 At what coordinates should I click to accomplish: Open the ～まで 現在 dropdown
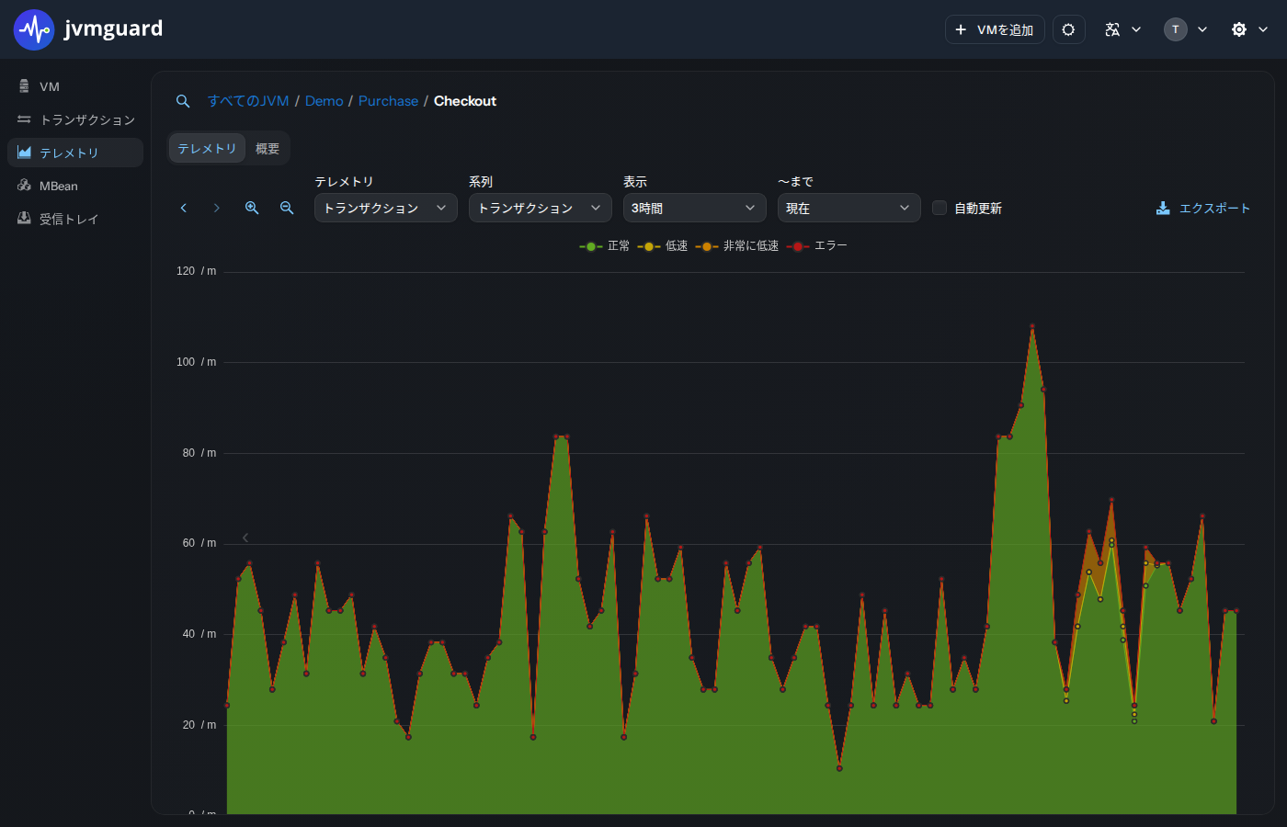[849, 208]
